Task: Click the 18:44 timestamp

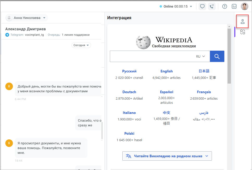Action: [x=18, y=161]
